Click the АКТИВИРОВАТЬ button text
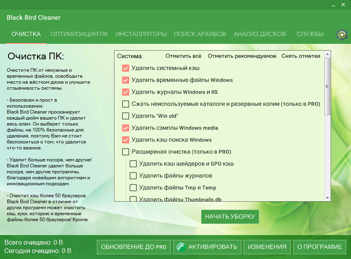This screenshot has height=259, width=351. 213,247
